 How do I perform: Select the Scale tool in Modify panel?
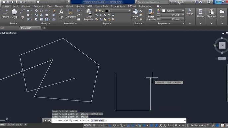click(41, 19)
